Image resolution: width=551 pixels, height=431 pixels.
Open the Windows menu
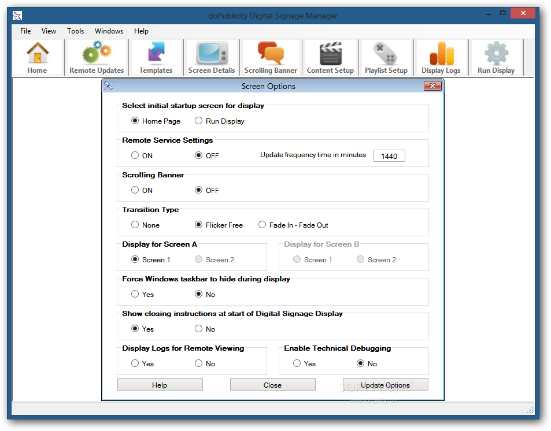(x=109, y=31)
